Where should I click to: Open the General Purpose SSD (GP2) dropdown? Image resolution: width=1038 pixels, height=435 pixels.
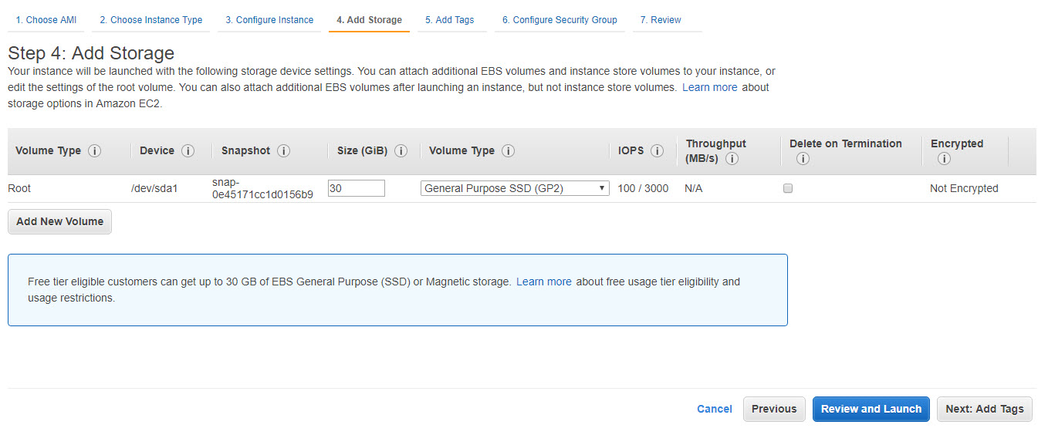[515, 188]
